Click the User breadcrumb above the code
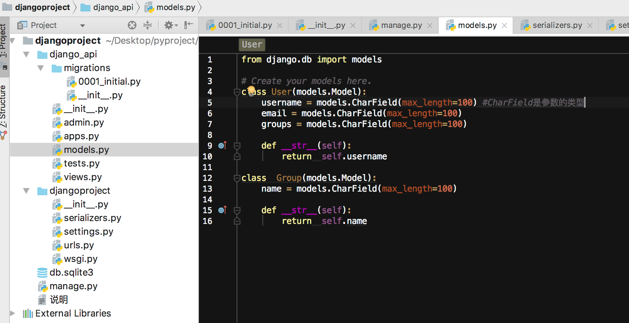This screenshot has width=629, height=323. pos(252,45)
